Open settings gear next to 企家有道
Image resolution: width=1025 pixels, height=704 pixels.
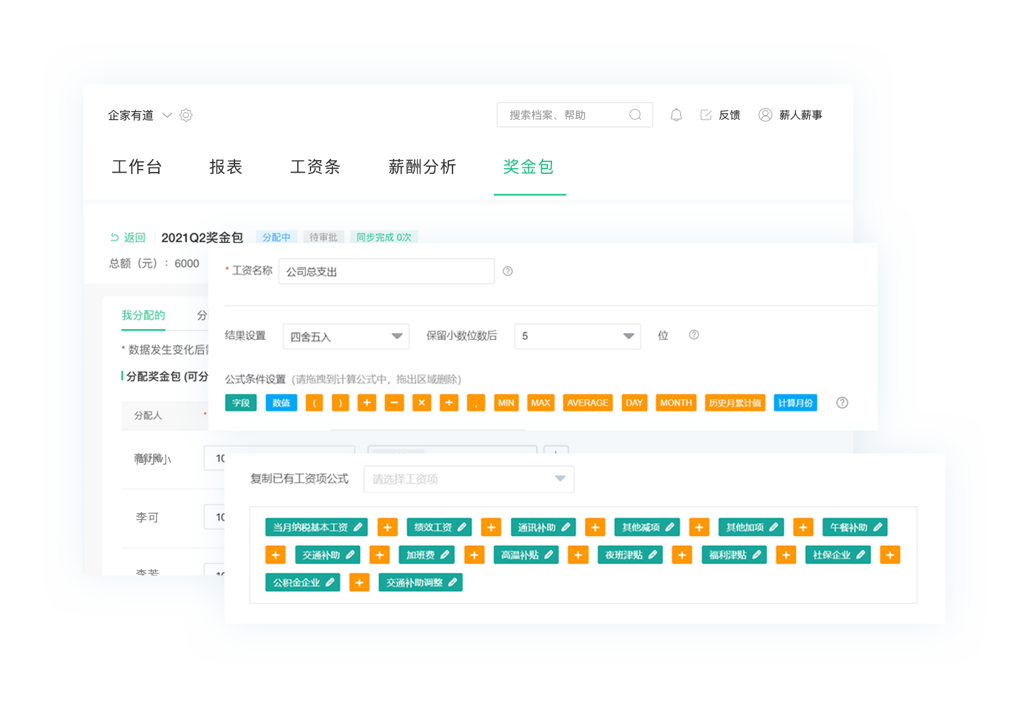click(x=186, y=115)
